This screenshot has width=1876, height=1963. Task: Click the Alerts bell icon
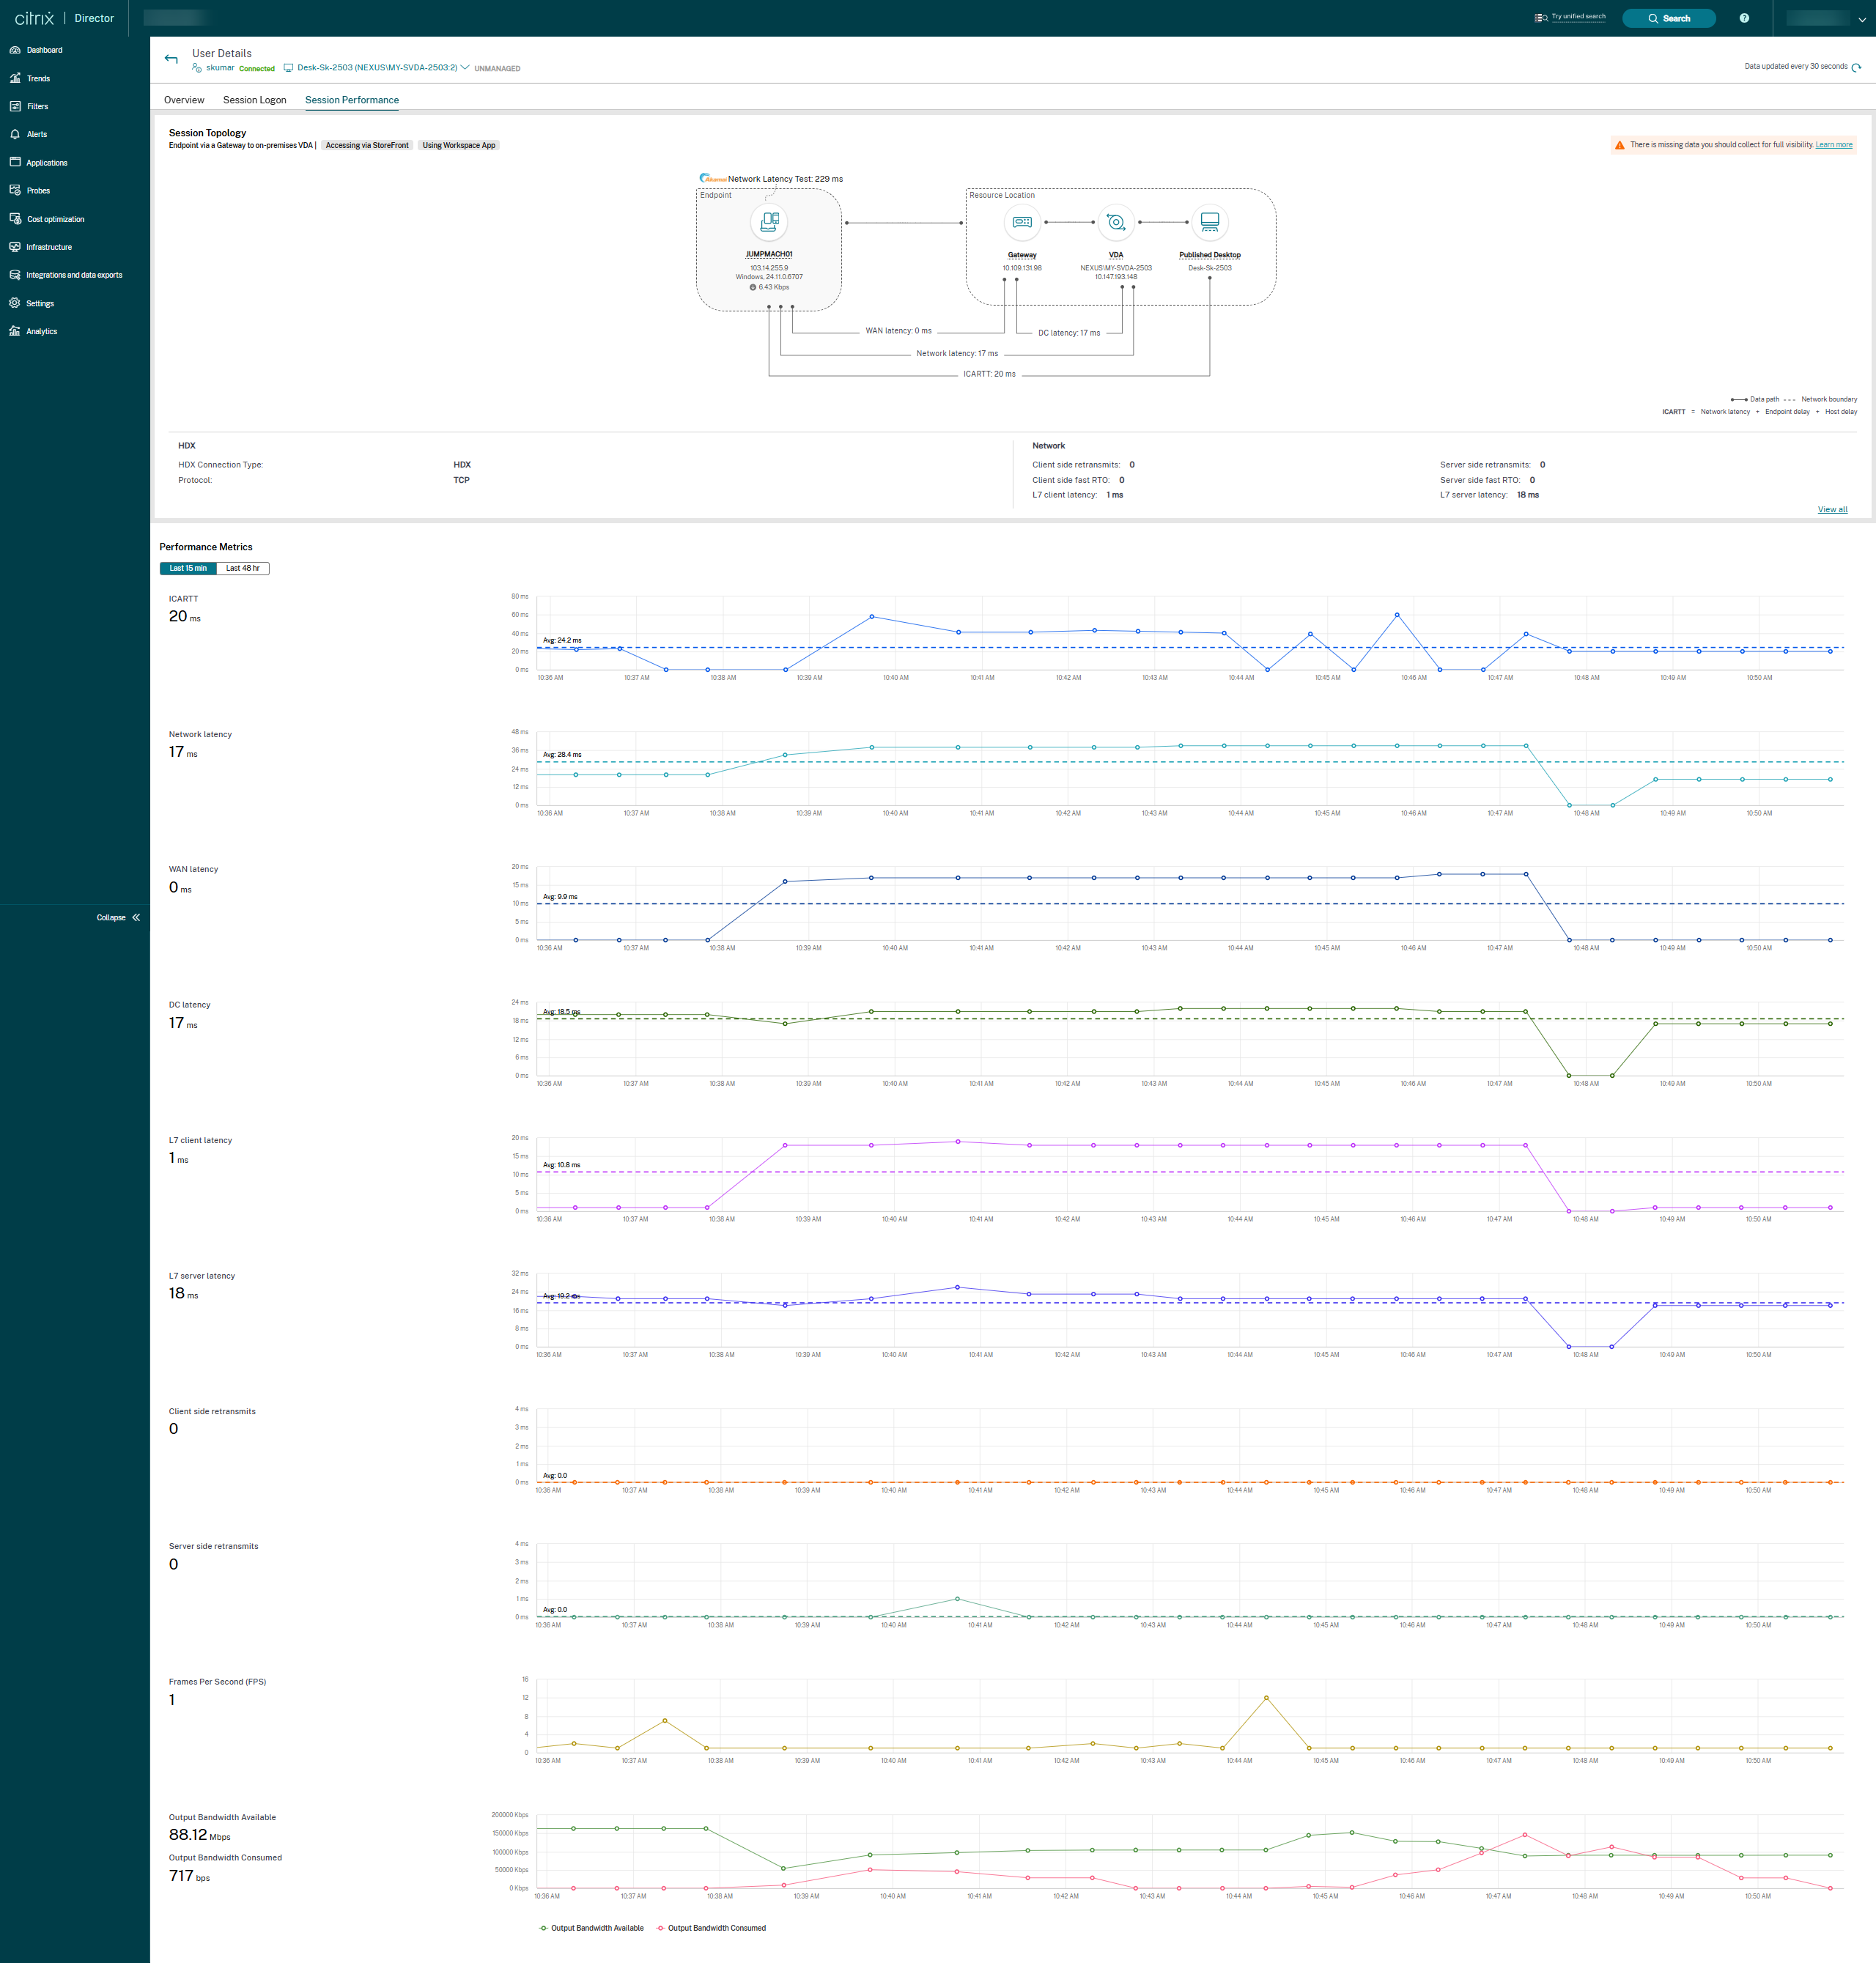(15, 134)
